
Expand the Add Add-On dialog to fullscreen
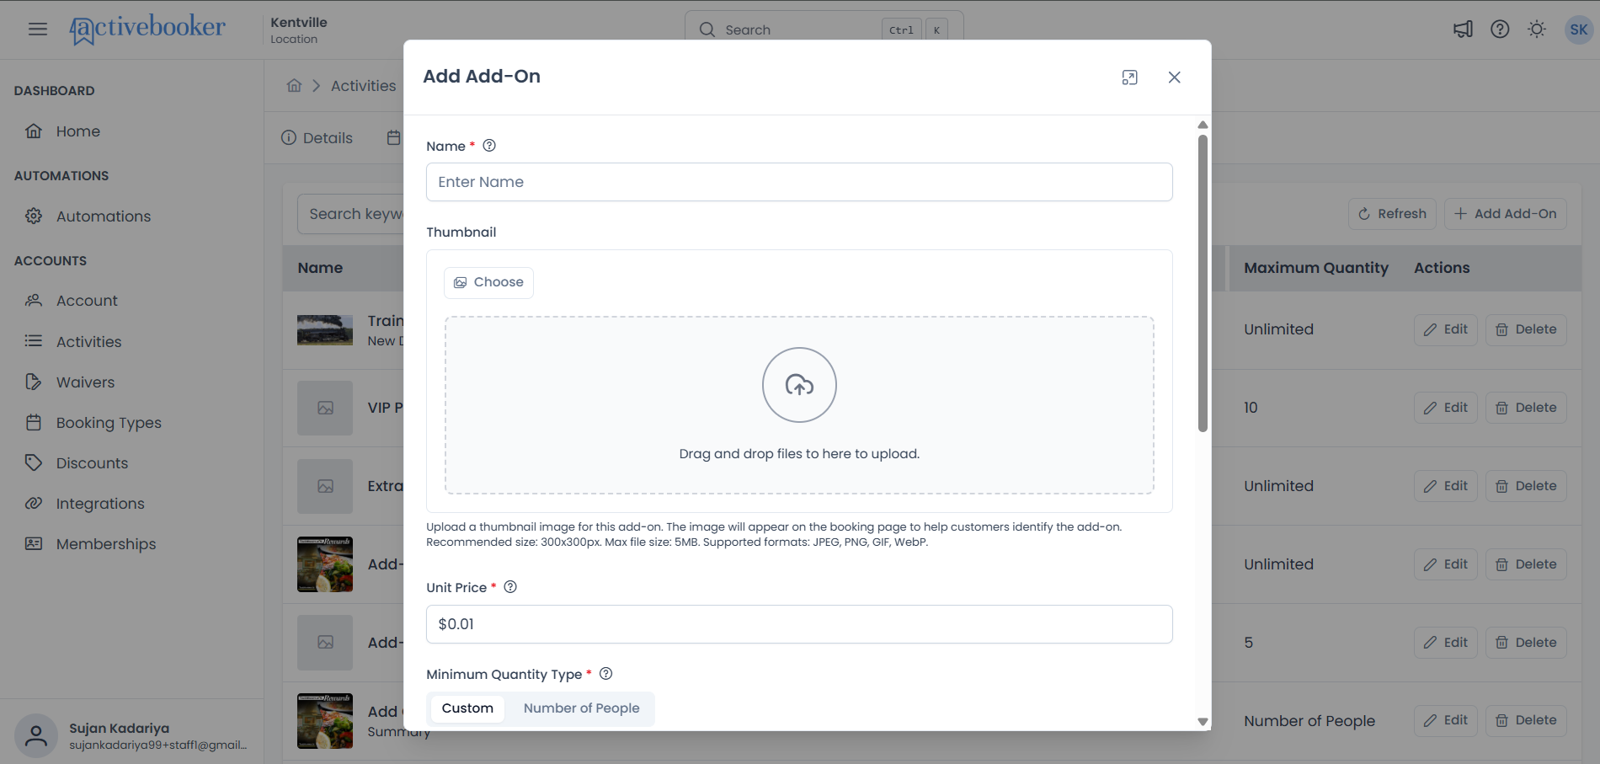pyautogui.click(x=1130, y=77)
